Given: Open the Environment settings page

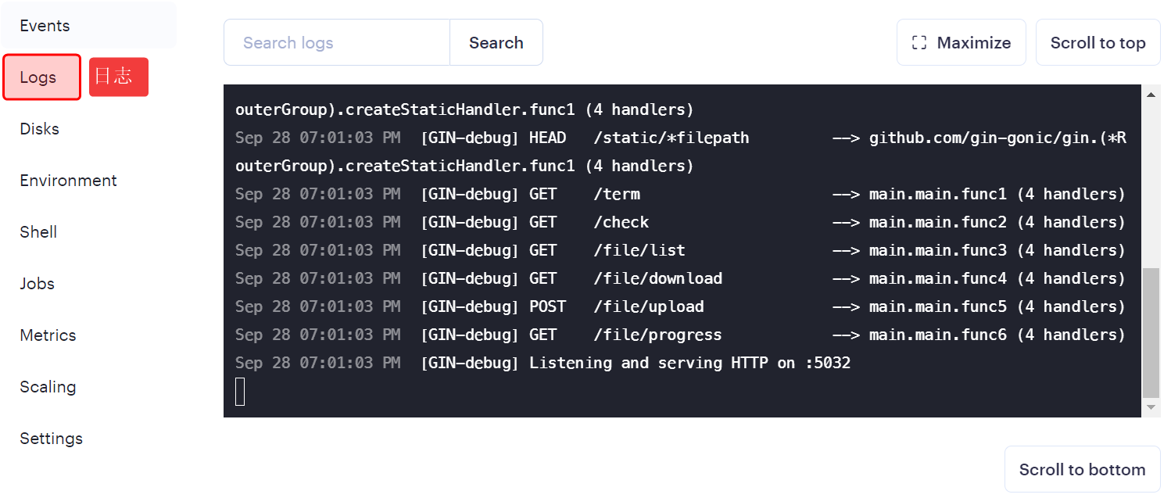Looking at the screenshot, I should [x=68, y=181].
